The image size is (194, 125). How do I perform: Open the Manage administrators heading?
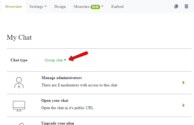point(61,78)
